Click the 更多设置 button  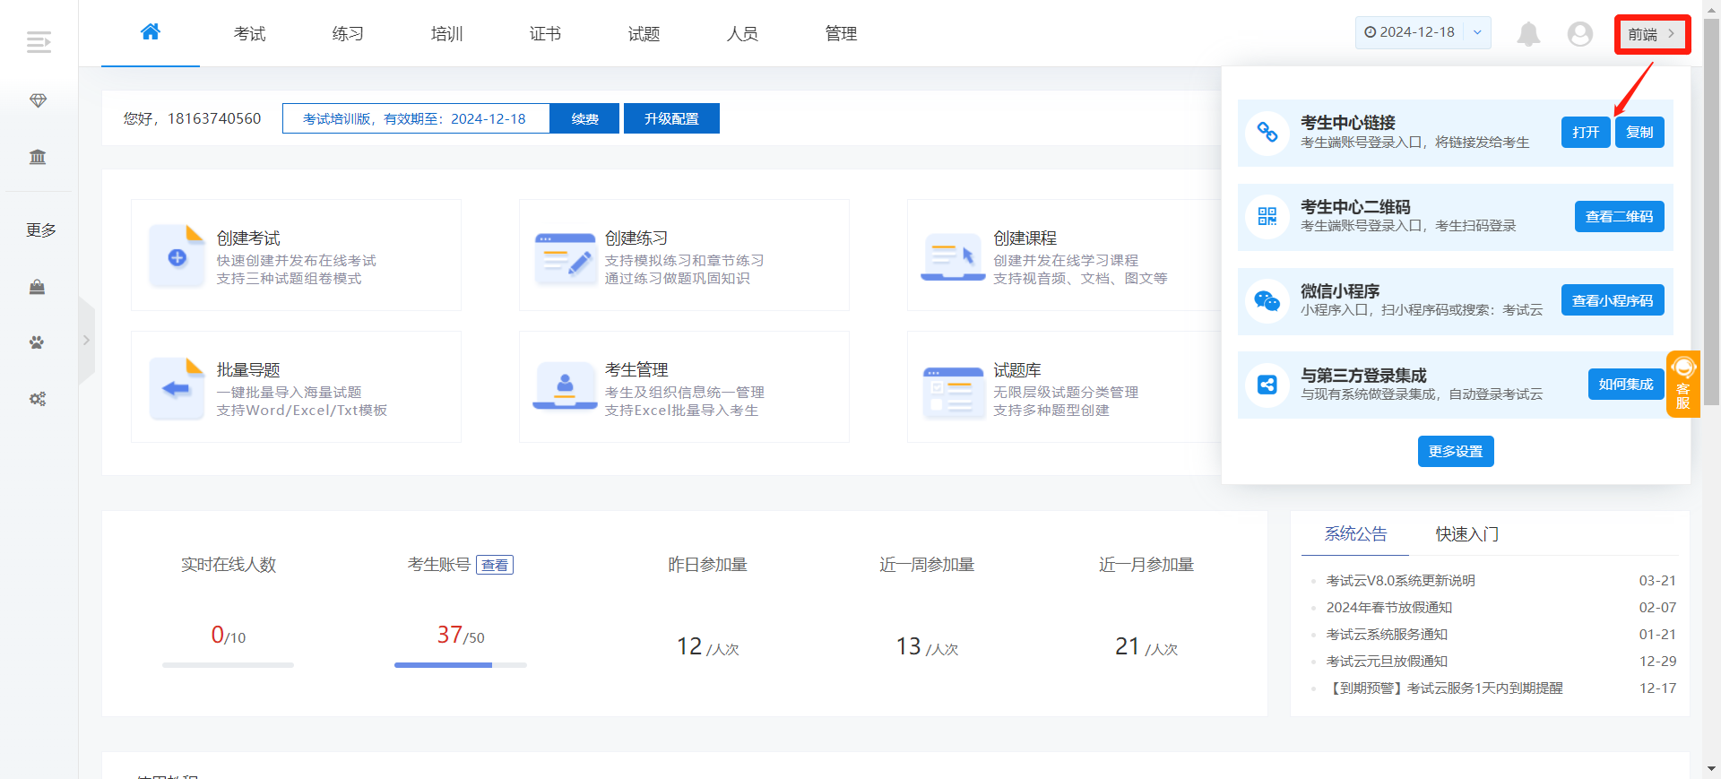1456,451
